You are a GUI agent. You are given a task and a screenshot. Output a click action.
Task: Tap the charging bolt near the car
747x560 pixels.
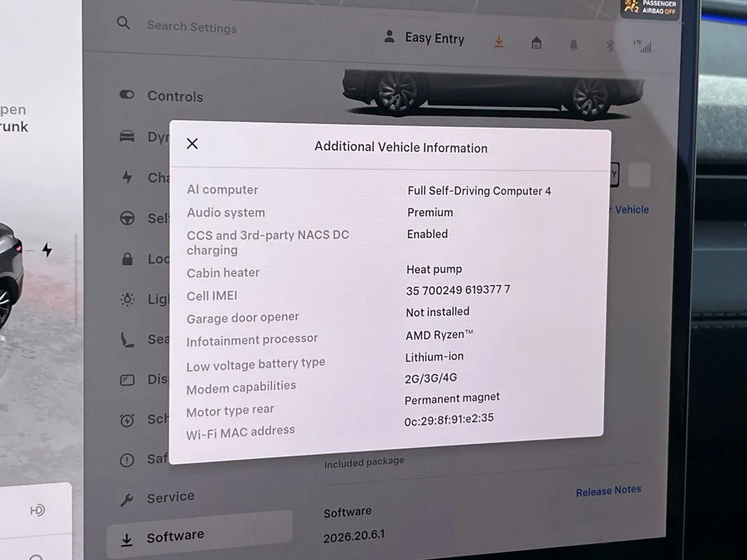coord(47,249)
